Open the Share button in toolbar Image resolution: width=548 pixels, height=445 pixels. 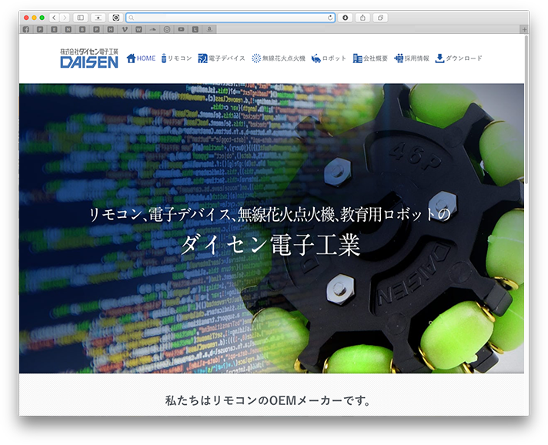(363, 18)
